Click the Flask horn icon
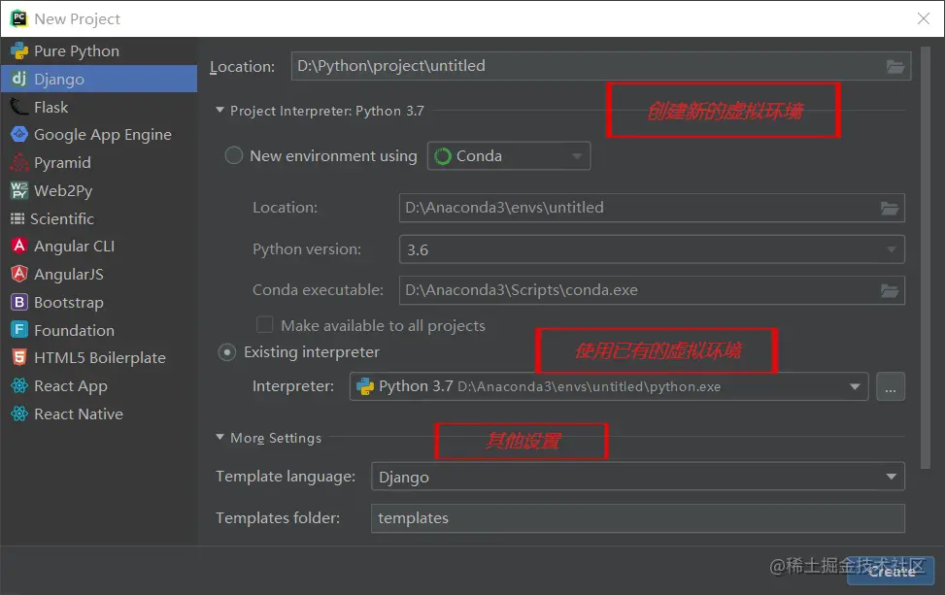945x595 pixels. 19,107
